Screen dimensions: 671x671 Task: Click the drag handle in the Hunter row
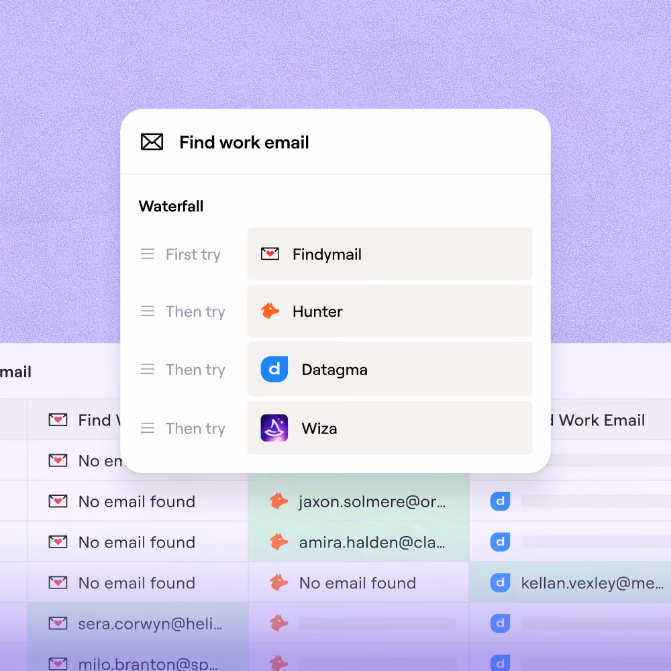click(x=148, y=311)
